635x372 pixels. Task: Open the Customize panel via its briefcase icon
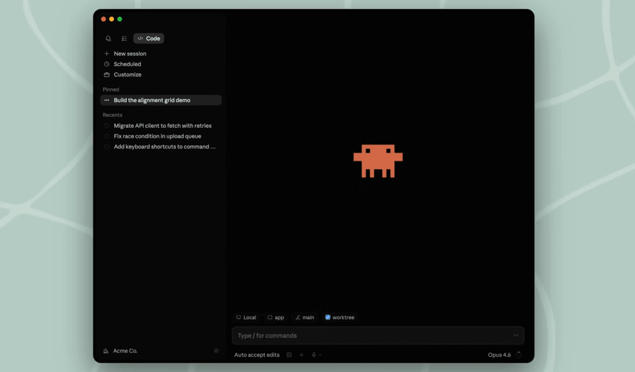point(107,74)
